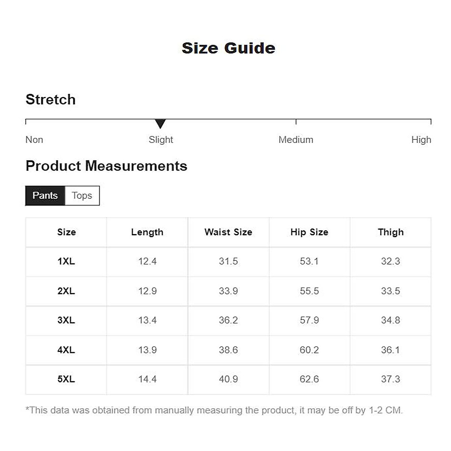451x451 pixels.
Task: Click the manual measuring disclaimer note
Action: tap(214, 410)
